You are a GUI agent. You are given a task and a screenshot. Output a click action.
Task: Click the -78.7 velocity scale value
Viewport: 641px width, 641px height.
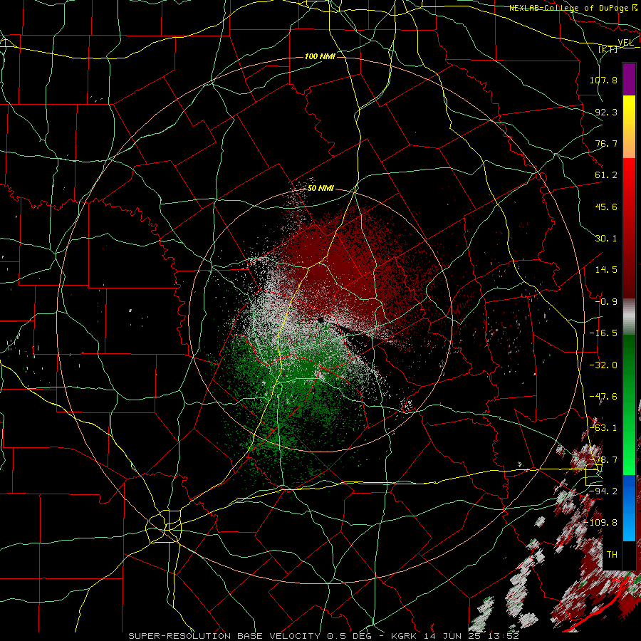(603, 460)
